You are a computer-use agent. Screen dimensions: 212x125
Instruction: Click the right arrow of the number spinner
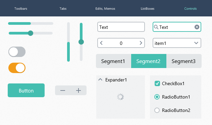click(141, 43)
